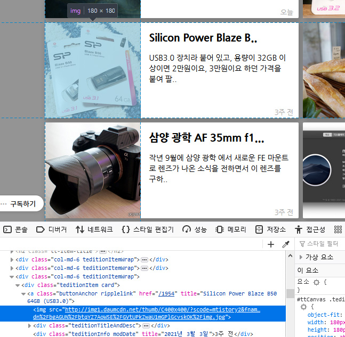Switch to the 메모리 tab
Viewport: 345px width, 337px height.
point(230,229)
